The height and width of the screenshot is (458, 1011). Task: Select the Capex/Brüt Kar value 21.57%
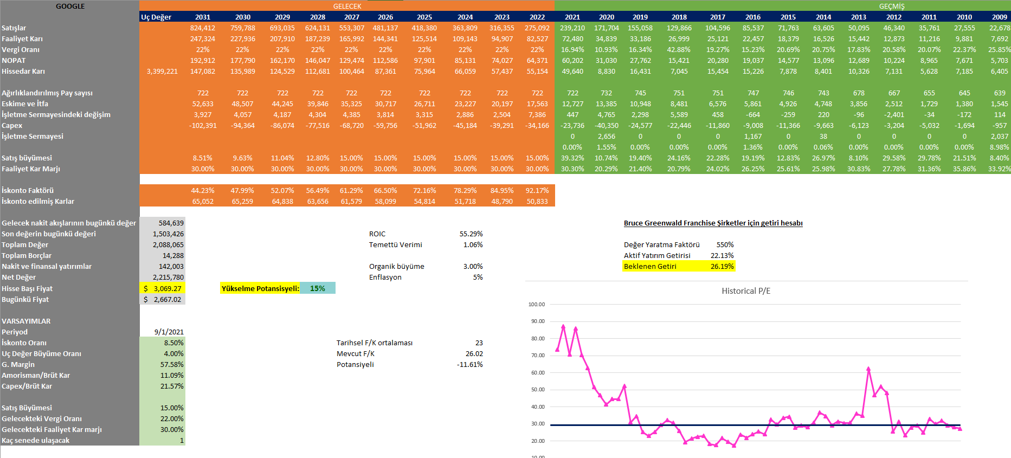click(163, 386)
